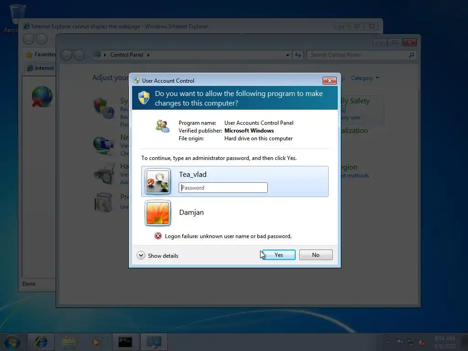Click the User Accounts program icon
468x351 pixels.
pos(162,126)
